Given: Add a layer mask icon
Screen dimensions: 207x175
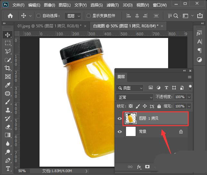Looking at the screenshot, I should tap(147, 167).
